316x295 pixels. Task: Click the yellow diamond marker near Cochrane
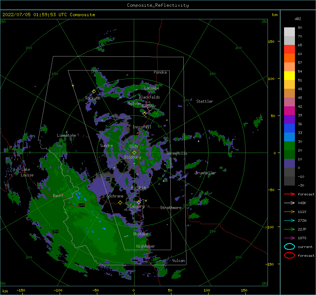coord(120,202)
